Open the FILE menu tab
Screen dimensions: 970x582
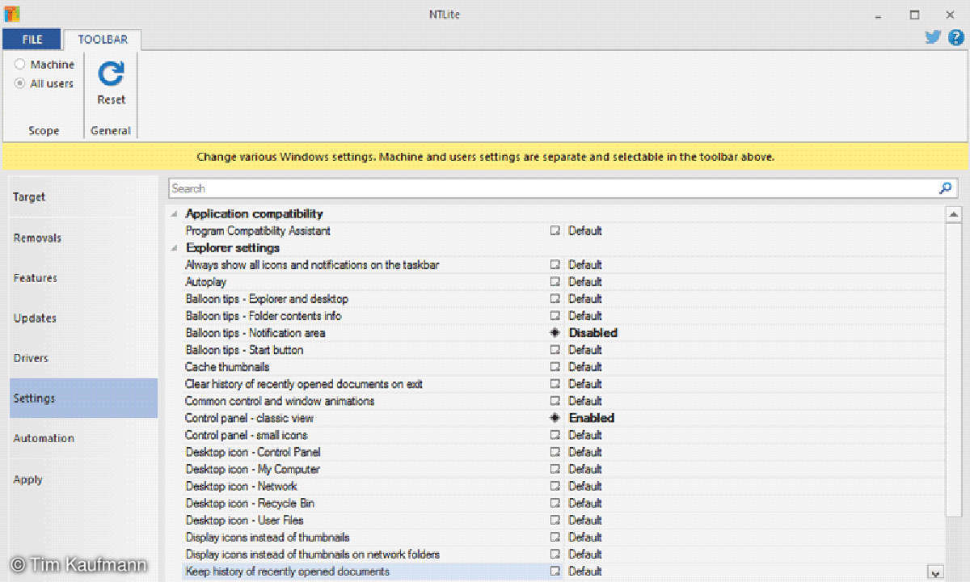32,40
